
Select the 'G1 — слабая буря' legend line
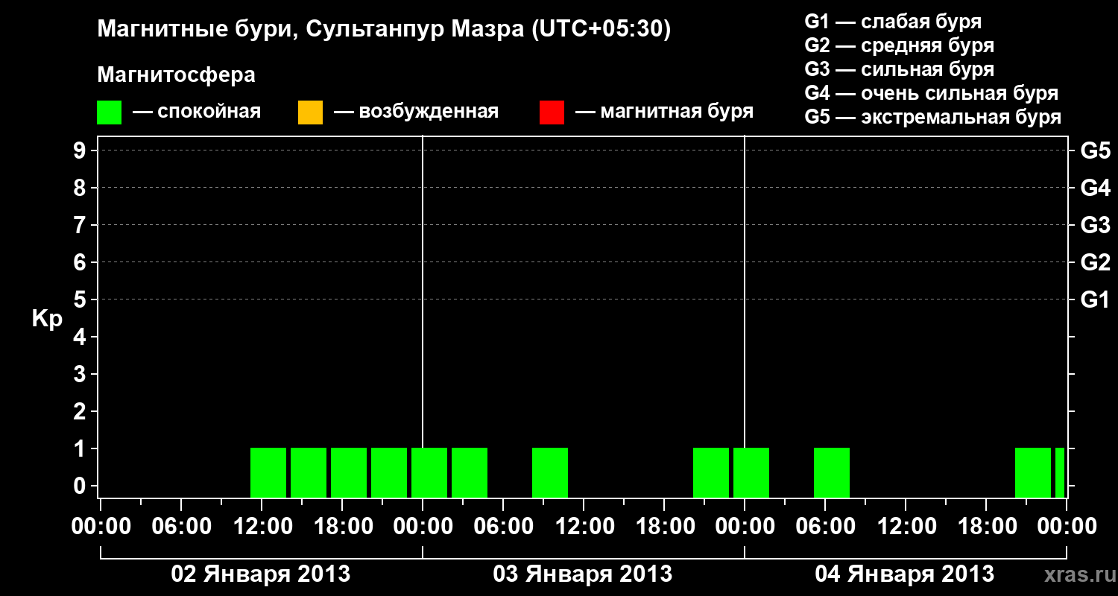pos(893,22)
